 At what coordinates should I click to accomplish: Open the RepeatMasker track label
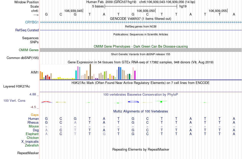click(28, 153)
